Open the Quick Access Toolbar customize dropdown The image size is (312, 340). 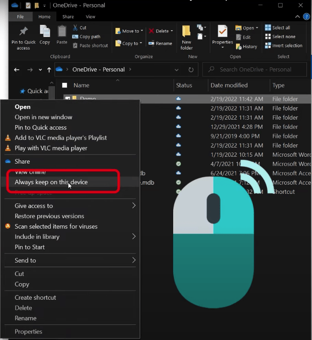44,6
